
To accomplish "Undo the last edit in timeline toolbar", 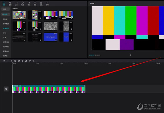I will click(x=4, y=61).
